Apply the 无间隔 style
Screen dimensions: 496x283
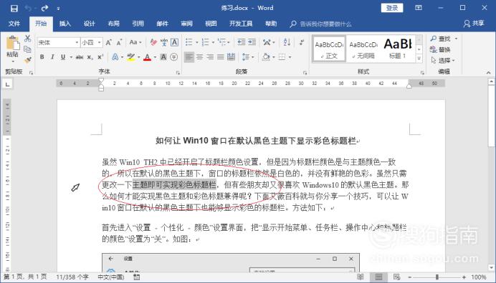click(363, 49)
